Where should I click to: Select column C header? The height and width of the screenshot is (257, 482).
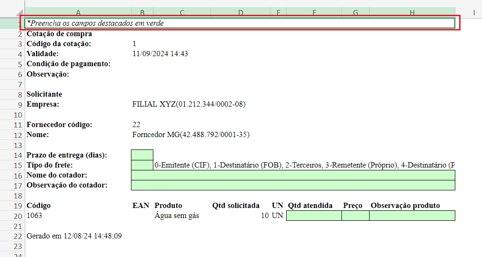point(182,12)
